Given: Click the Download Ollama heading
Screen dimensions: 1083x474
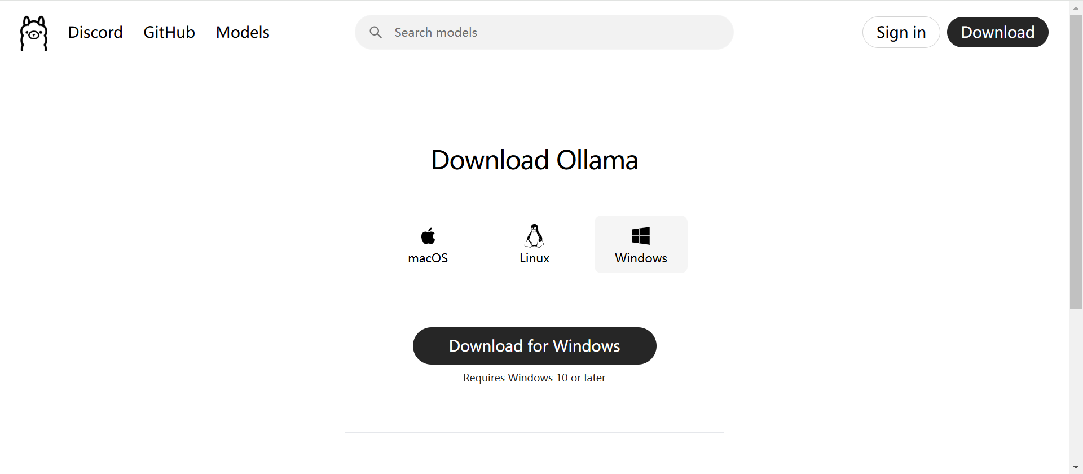Looking at the screenshot, I should pos(534,160).
